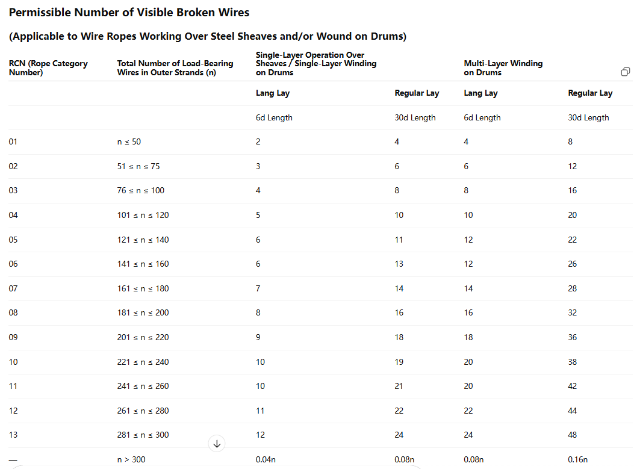Click the 'Single-Layer Operation Over Sheaves' column header
Viewport: 634px width, 469px height.
click(x=315, y=63)
